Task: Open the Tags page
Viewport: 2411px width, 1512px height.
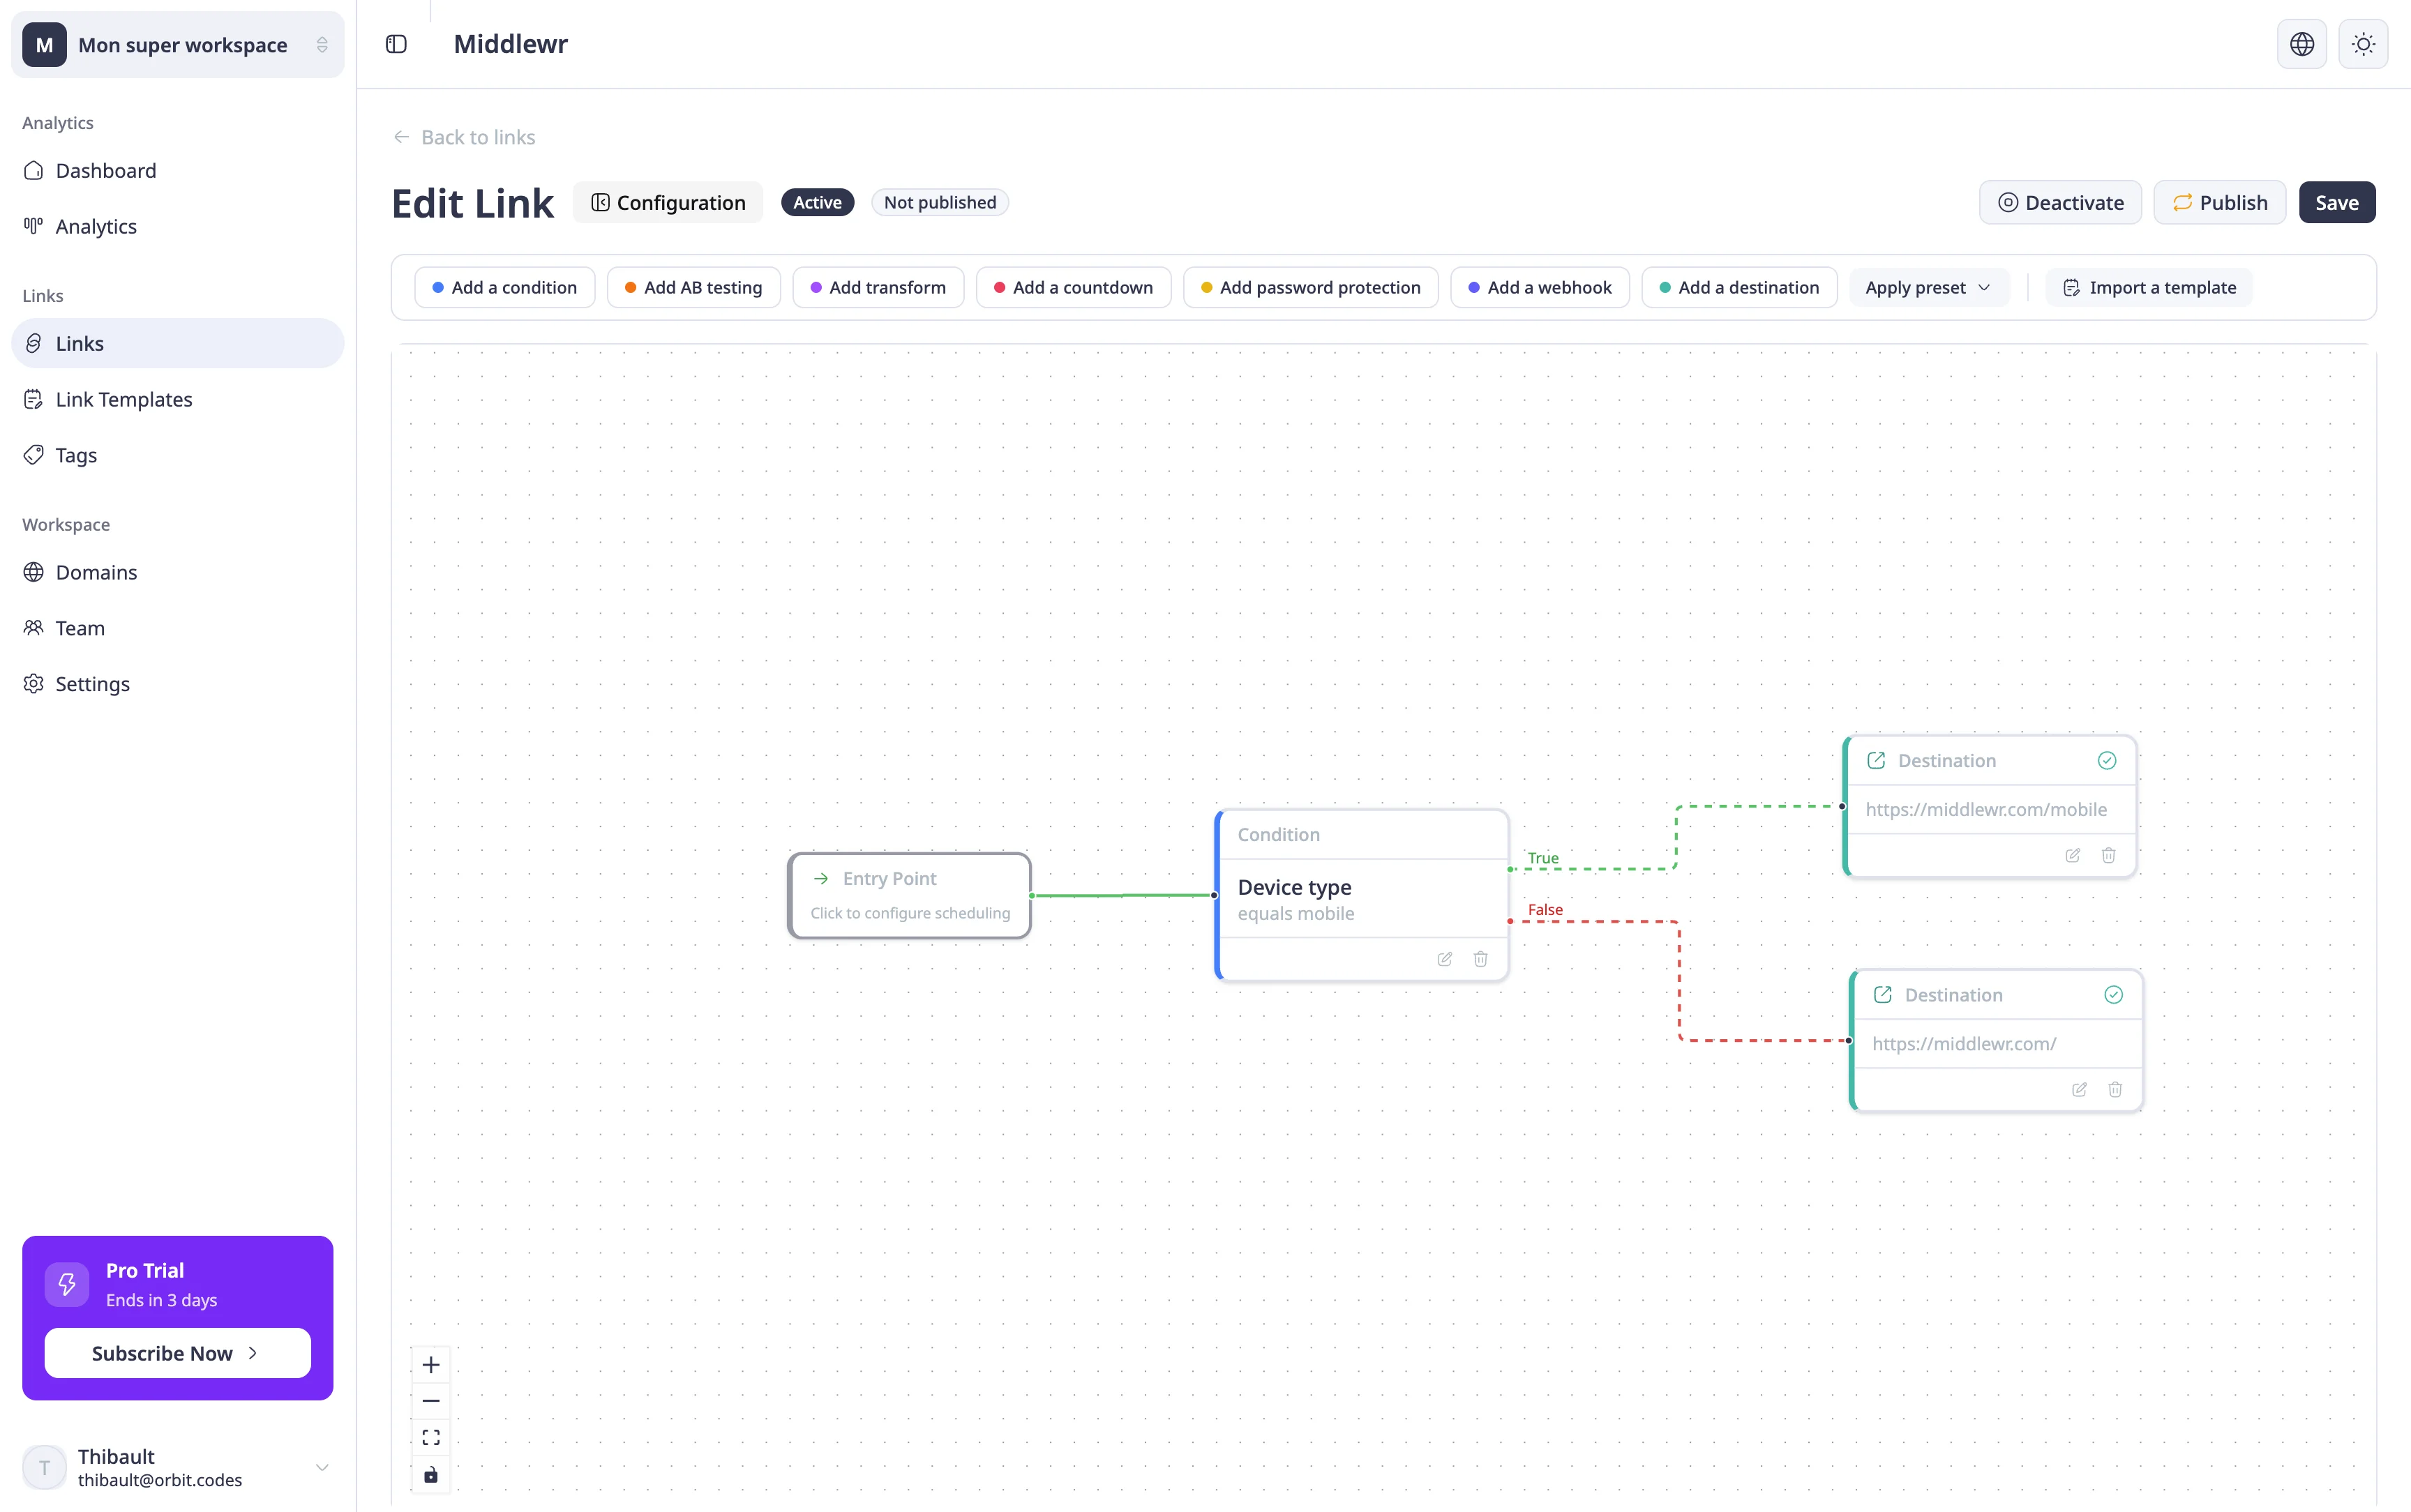Action: tap(178, 456)
